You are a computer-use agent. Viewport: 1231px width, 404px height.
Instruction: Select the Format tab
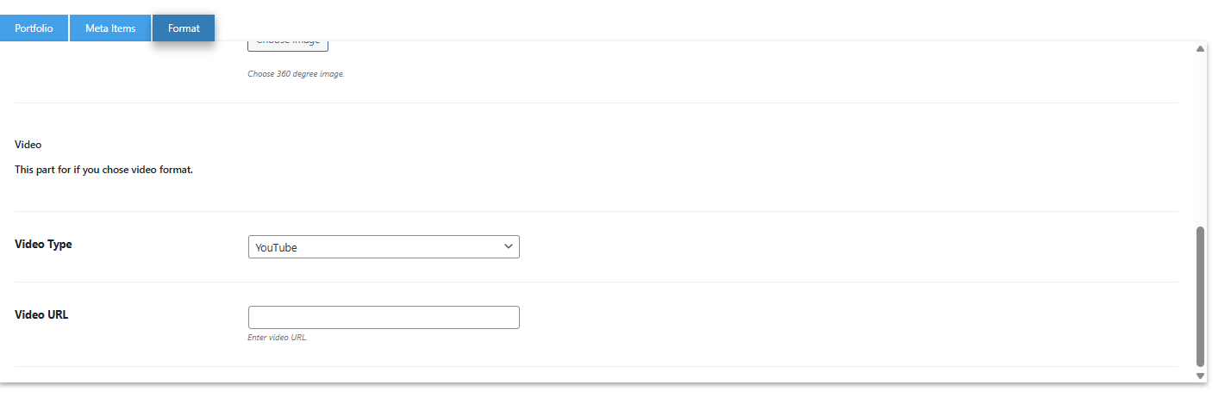[184, 28]
